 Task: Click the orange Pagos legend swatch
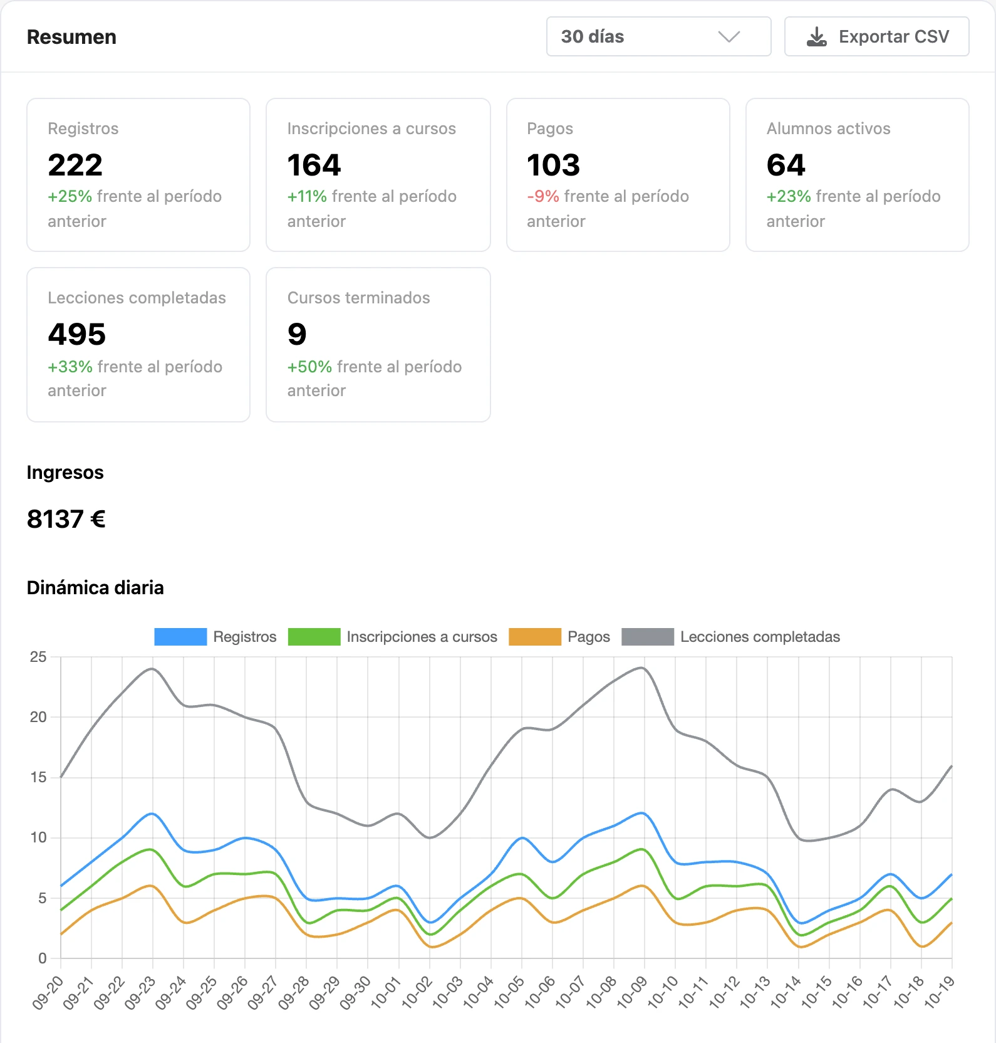click(x=535, y=636)
